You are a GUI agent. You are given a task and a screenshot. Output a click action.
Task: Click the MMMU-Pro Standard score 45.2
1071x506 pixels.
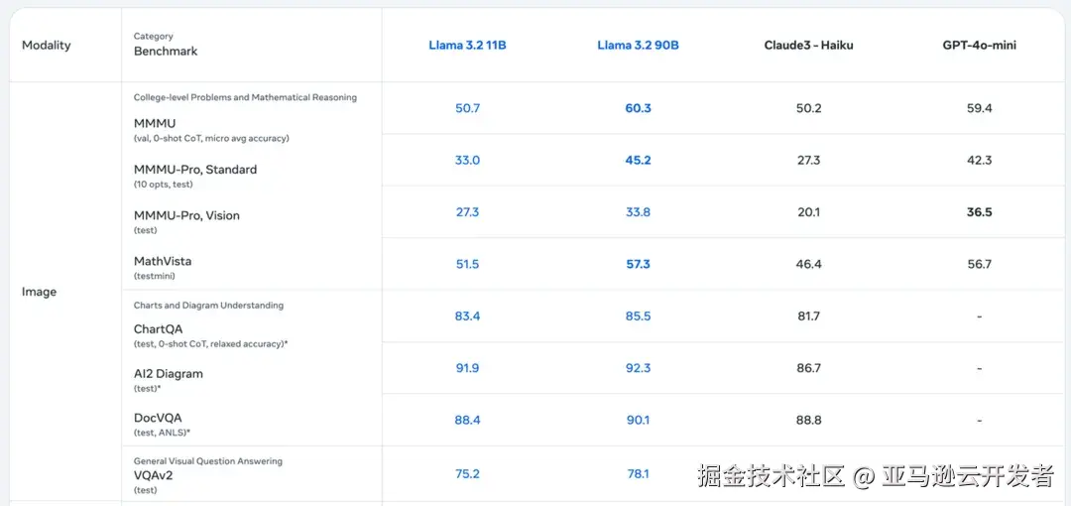[638, 160]
